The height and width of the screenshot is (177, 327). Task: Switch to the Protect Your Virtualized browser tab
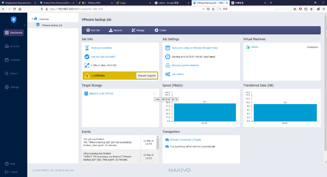tap(57, 3)
